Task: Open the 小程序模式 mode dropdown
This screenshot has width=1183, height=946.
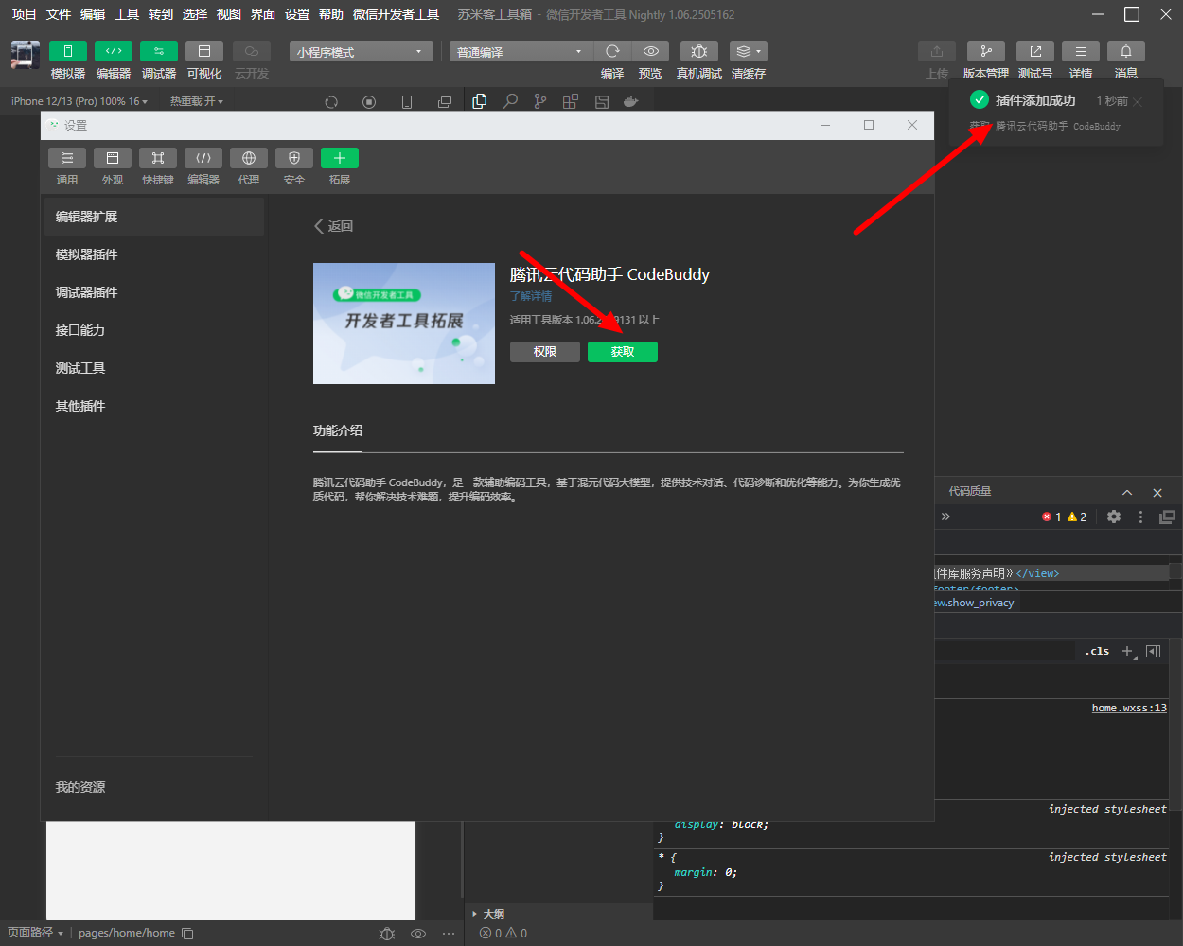Action: pyautogui.click(x=361, y=51)
